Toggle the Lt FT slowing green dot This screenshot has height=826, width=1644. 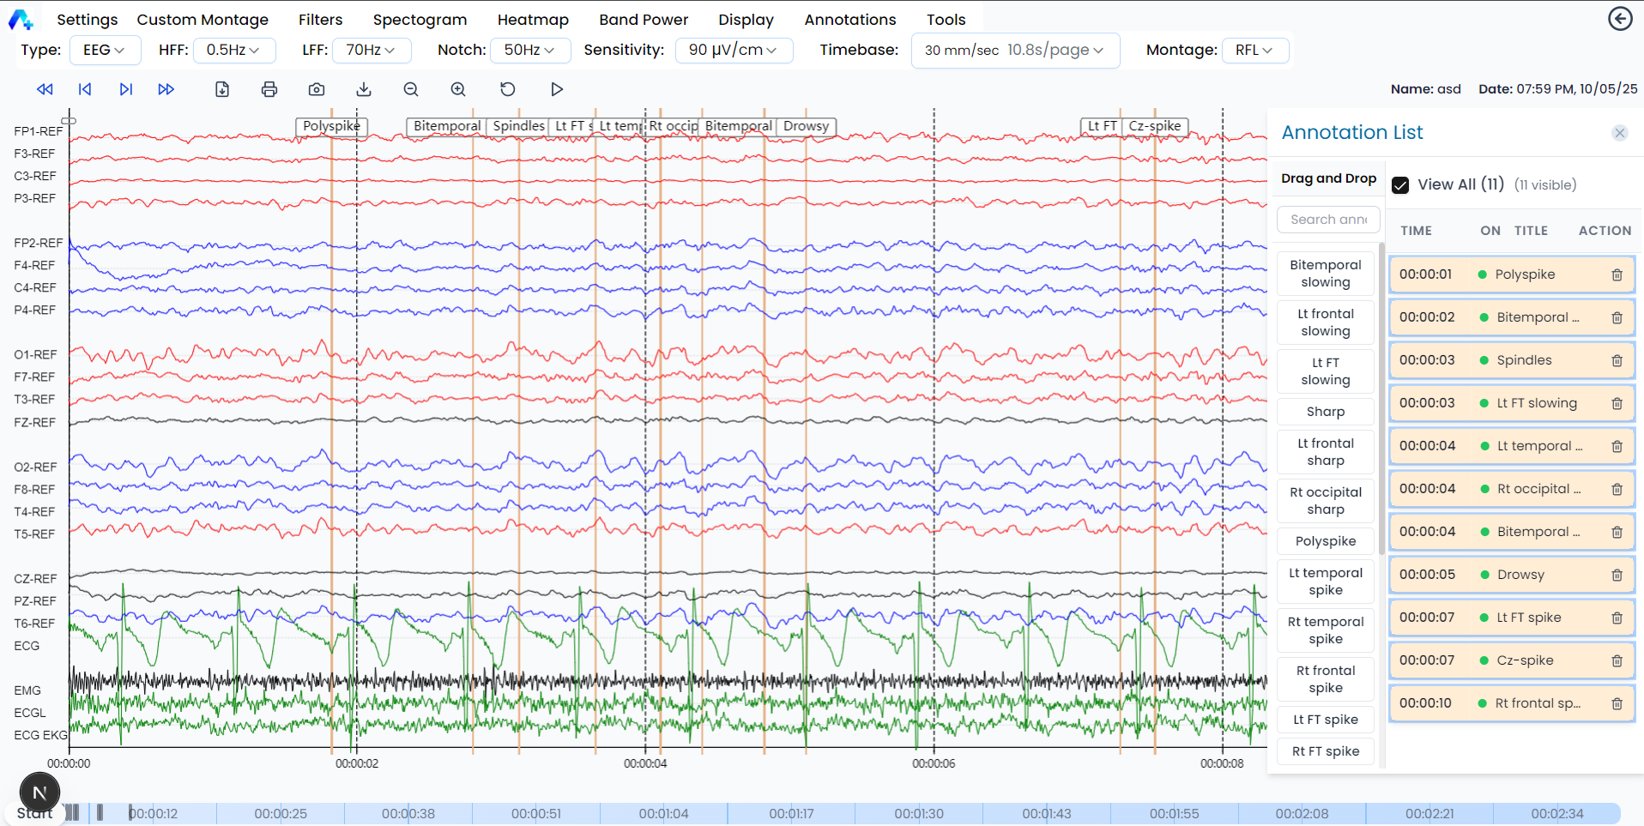1484,403
